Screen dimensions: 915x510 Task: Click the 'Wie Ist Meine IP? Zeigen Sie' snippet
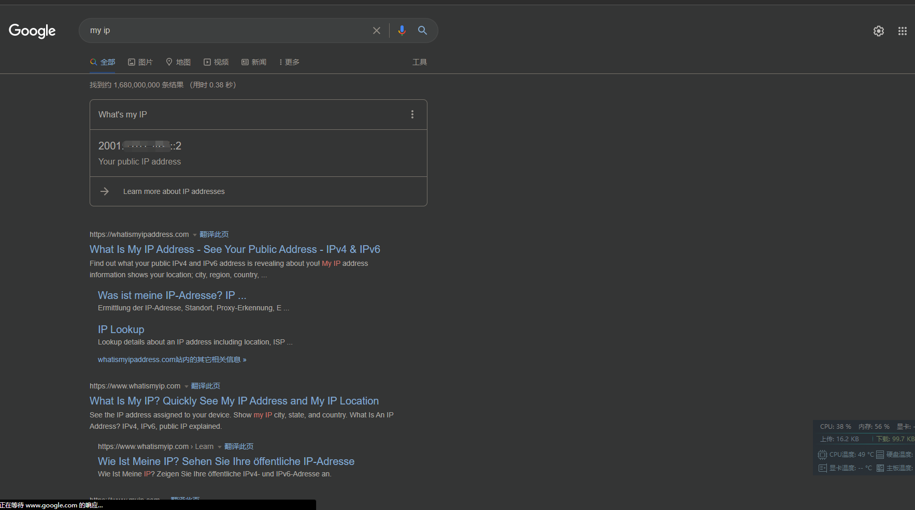(215, 474)
